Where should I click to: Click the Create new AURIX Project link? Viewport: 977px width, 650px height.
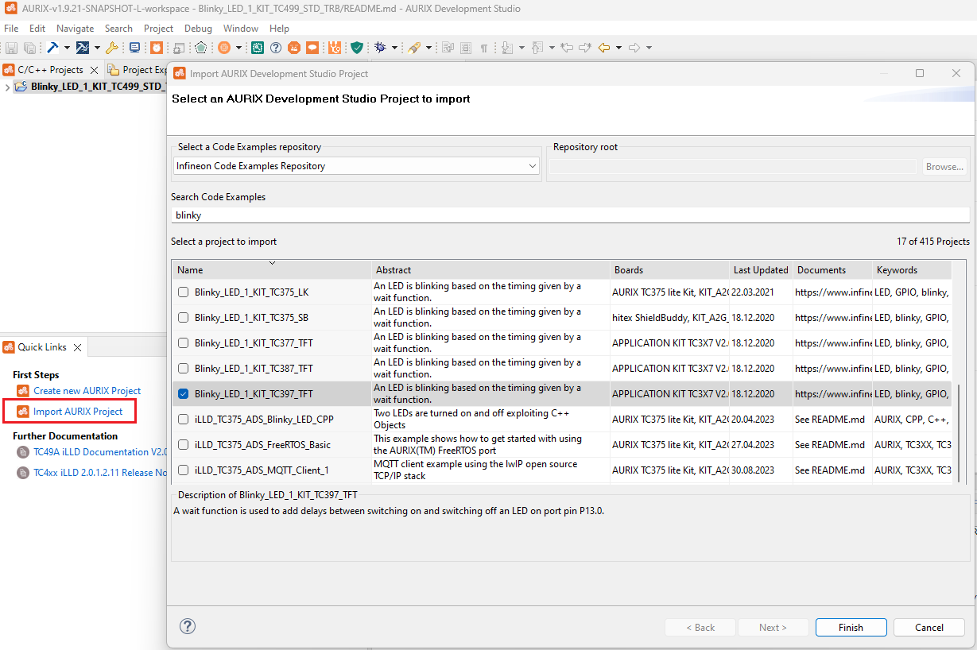pos(87,391)
